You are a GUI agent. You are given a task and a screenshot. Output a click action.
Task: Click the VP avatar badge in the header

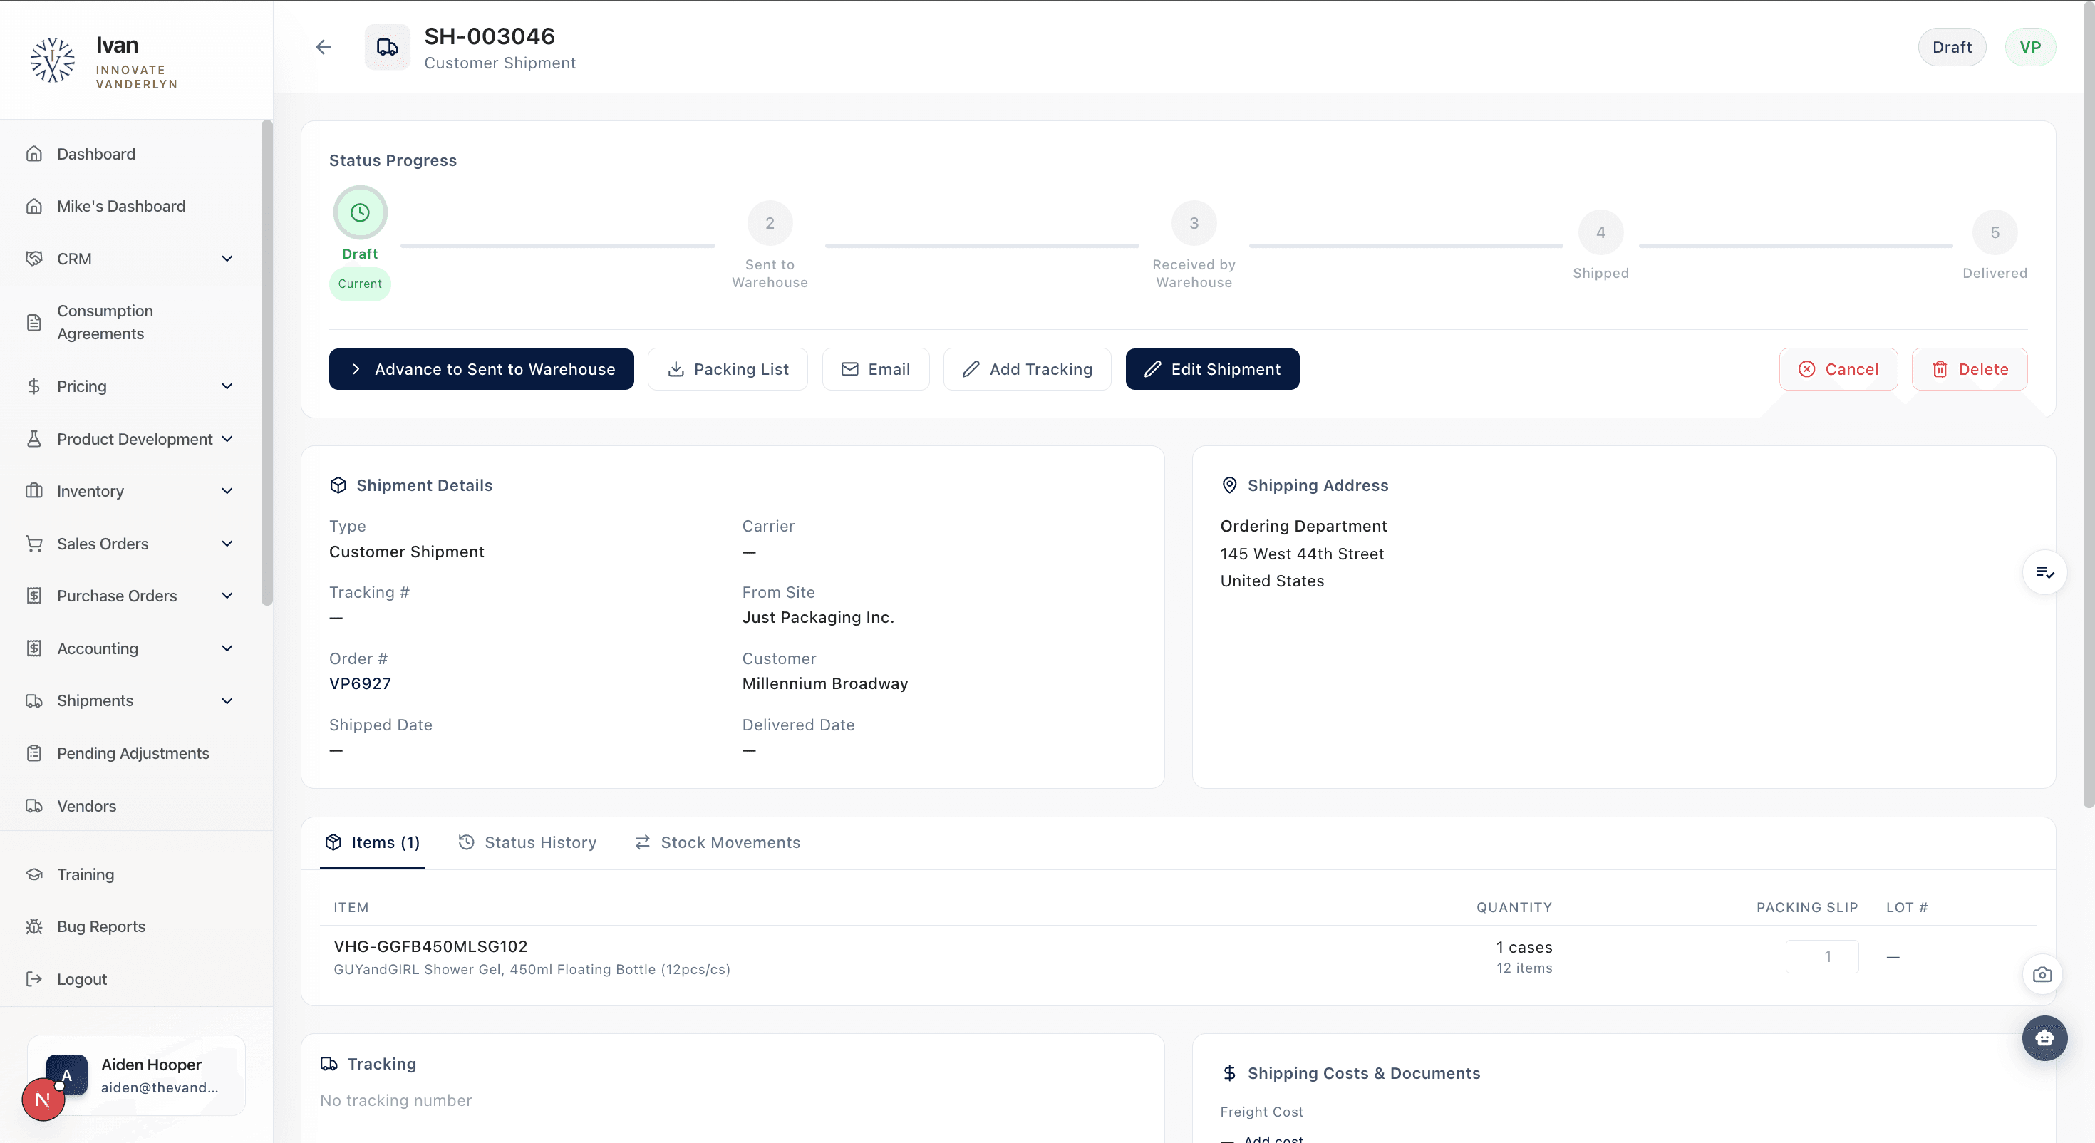(x=2030, y=47)
